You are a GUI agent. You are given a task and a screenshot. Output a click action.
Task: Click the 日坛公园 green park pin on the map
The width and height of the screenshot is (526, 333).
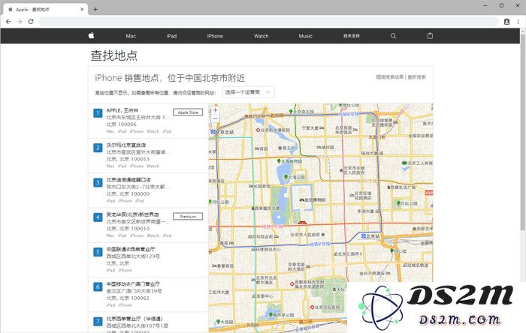(398, 202)
